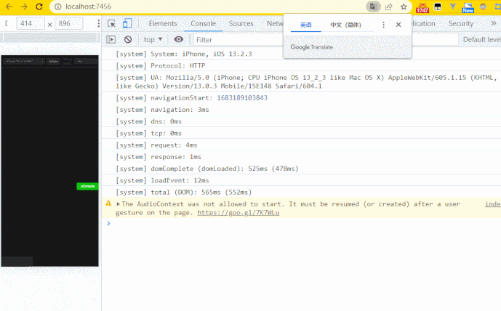Viewport: 501px width, 311px height.
Task: Click the Protocol: HTTP log line
Action: pos(161,66)
